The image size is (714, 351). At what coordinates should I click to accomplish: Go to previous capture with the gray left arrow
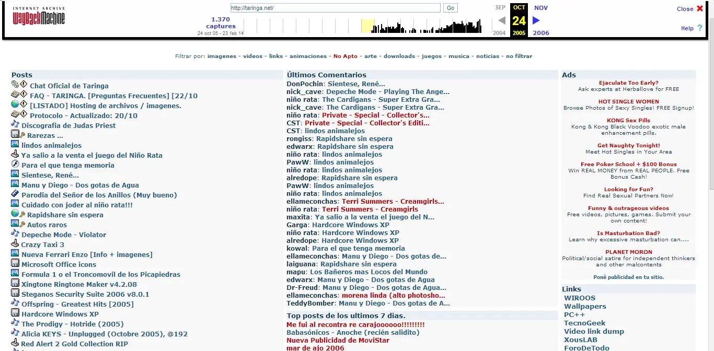pyautogui.click(x=501, y=20)
